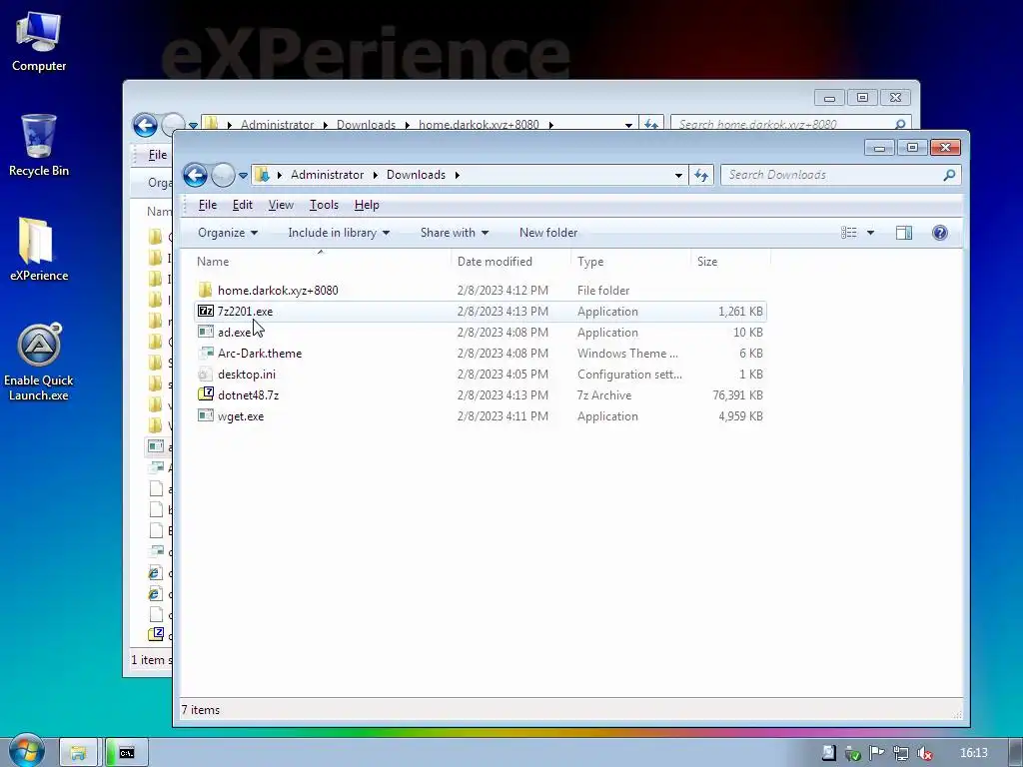Open the Share with dropdown
1023x767 pixels.
pyautogui.click(x=455, y=233)
